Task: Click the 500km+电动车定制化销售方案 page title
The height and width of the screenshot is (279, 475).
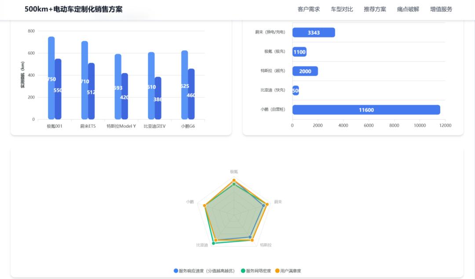Action: [x=73, y=9]
